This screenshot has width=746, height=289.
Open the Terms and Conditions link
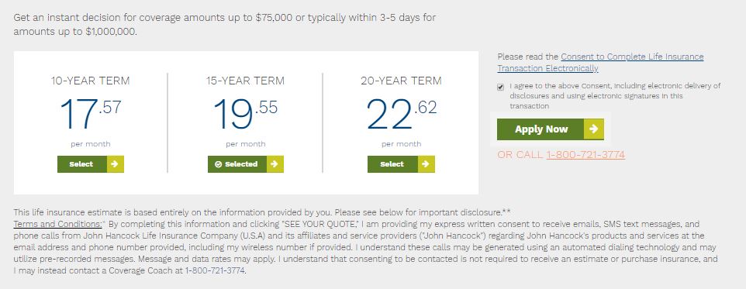pyautogui.click(x=57, y=224)
